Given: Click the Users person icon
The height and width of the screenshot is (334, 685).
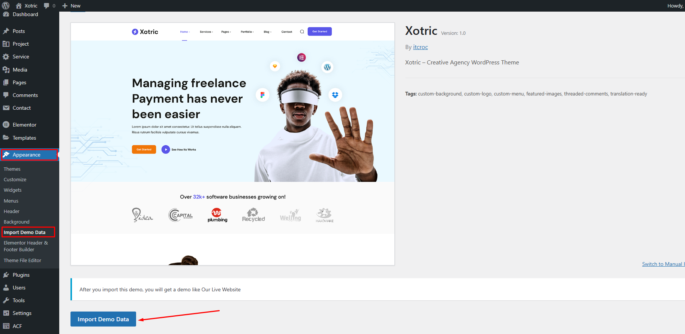Looking at the screenshot, I should point(6,288).
